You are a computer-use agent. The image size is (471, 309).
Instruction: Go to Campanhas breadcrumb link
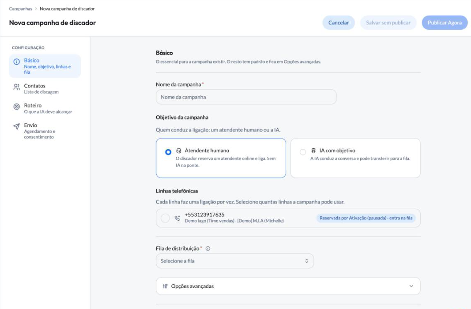[x=20, y=9]
